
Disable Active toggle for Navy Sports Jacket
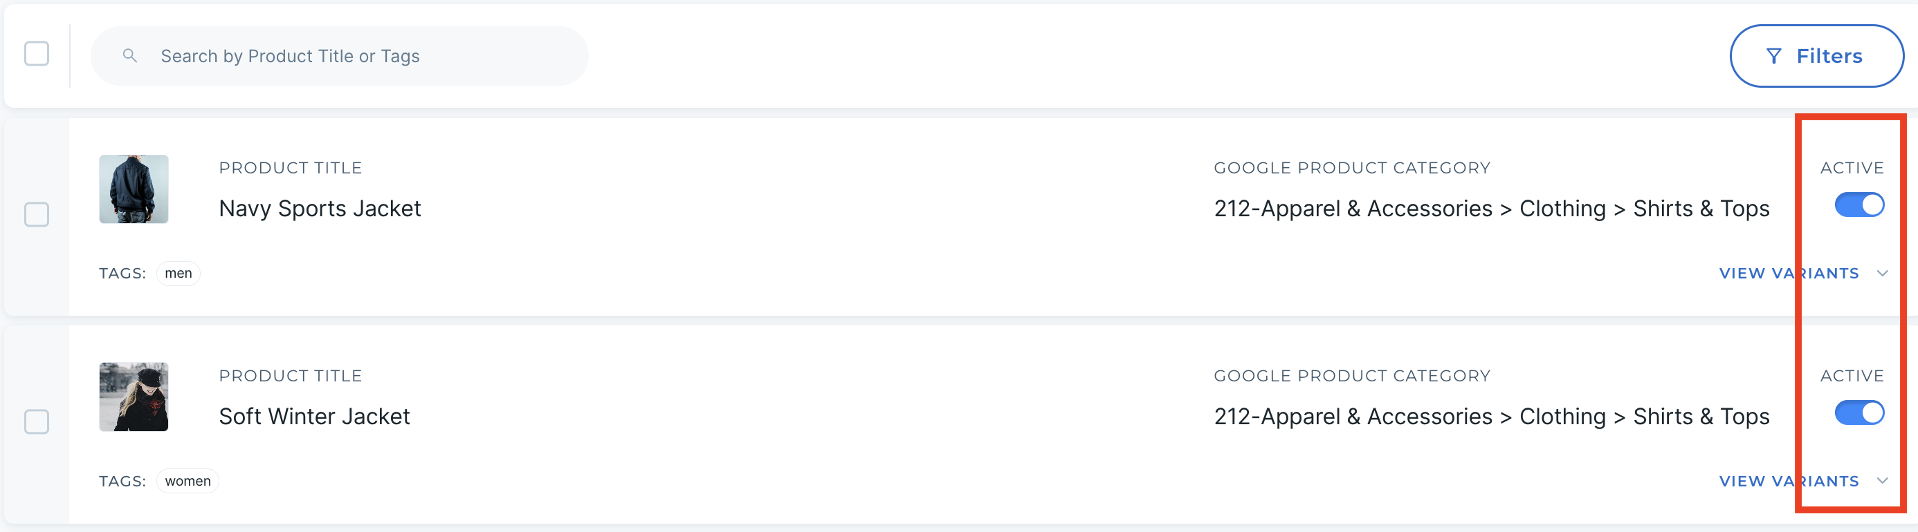click(x=1858, y=205)
